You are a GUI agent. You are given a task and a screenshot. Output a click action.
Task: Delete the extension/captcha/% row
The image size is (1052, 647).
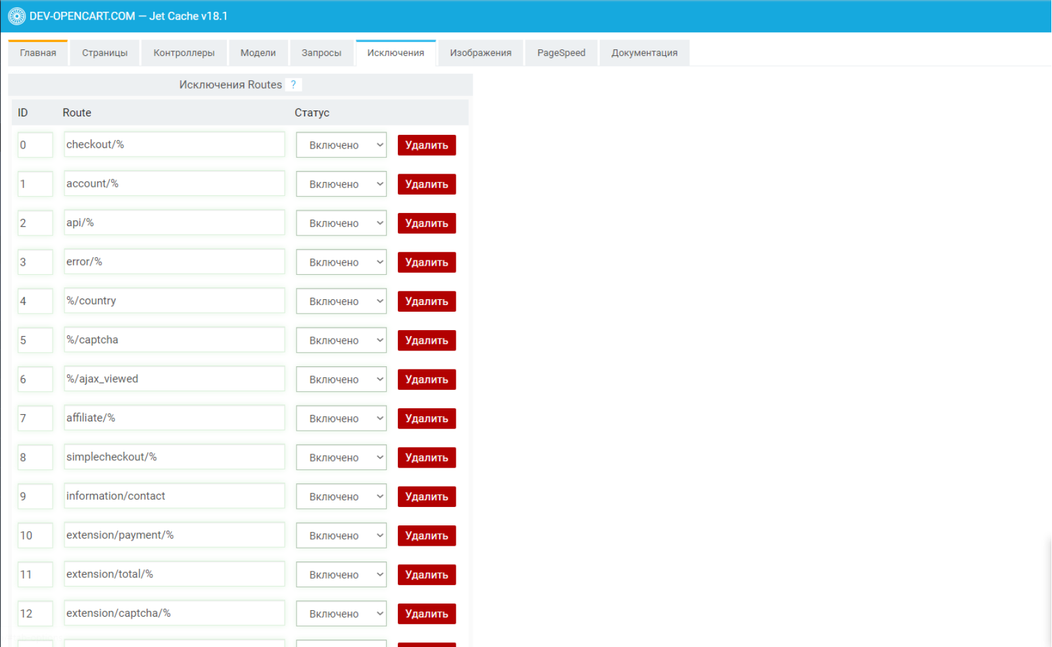tap(427, 613)
